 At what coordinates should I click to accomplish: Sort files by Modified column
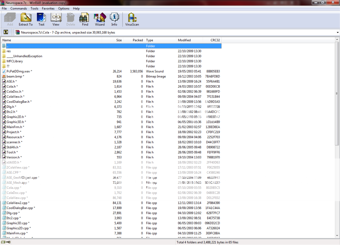pos(189,40)
